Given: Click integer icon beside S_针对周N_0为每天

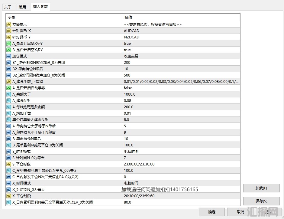Looking at the screenshot, I should tap(9, 158).
